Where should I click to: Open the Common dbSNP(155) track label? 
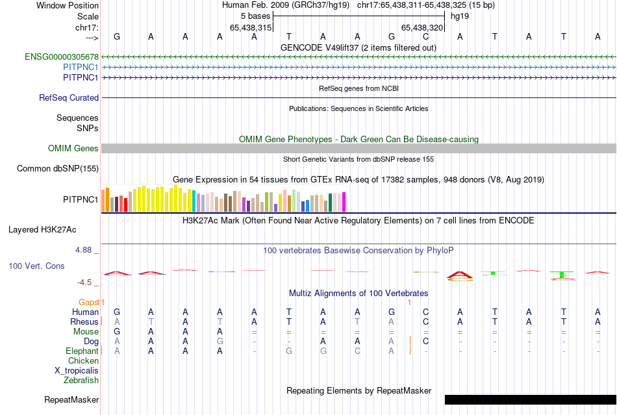58,168
